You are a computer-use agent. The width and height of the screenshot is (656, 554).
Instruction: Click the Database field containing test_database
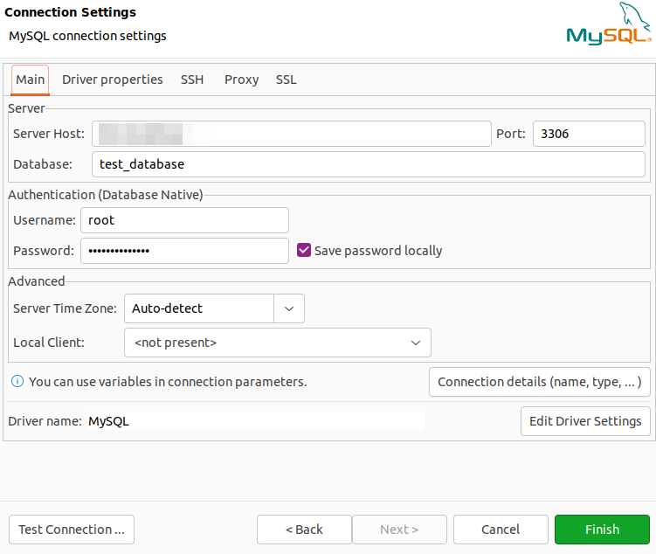pos(368,164)
